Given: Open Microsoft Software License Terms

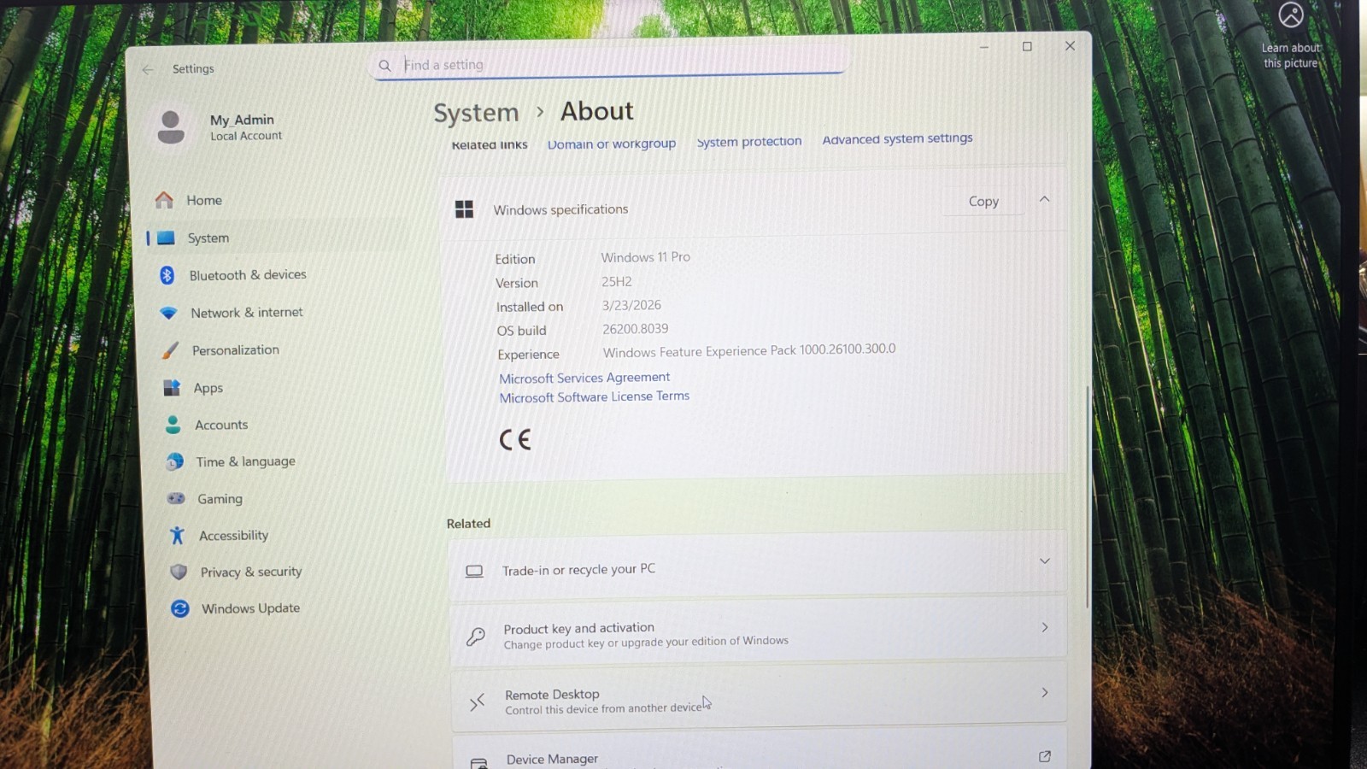Looking at the screenshot, I should (x=594, y=397).
